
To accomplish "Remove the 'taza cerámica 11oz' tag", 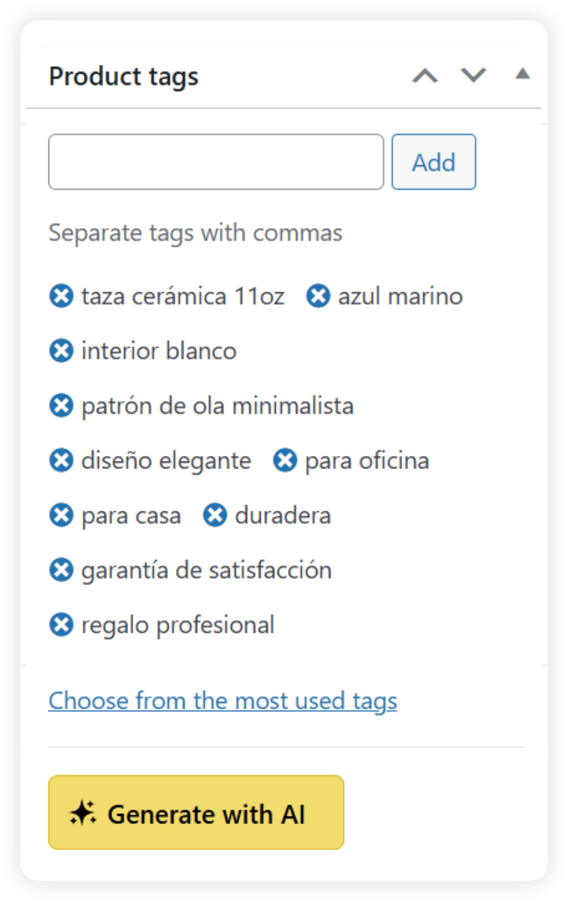I will (61, 296).
